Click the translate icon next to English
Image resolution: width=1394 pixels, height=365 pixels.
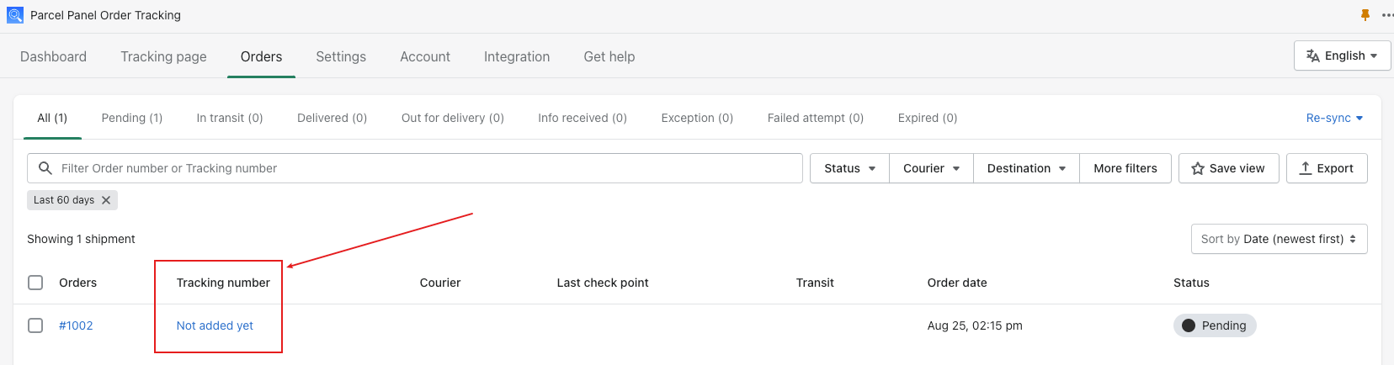pos(1313,56)
